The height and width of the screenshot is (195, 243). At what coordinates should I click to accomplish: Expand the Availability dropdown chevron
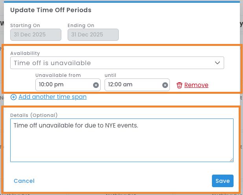pyautogui.click(x=217, y=63)
